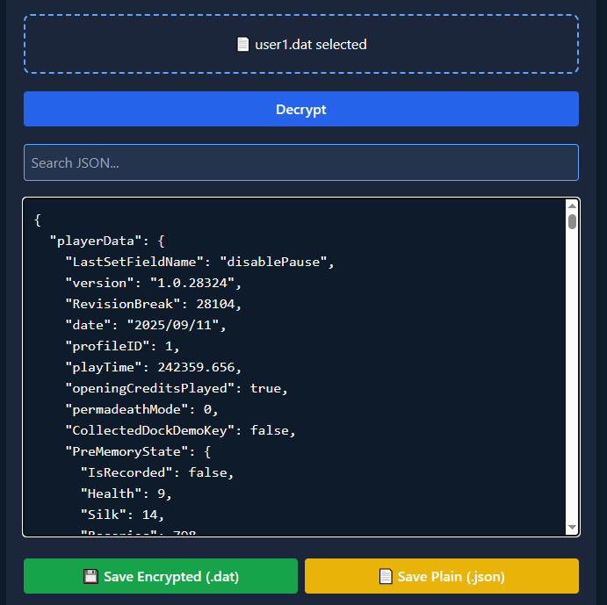
Task: Click the JSON viewer scrollbar thumb
Action: click(572, 222)
